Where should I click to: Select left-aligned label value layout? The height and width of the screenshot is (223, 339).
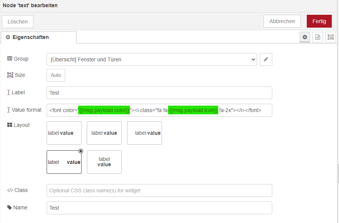pos(64,133)
